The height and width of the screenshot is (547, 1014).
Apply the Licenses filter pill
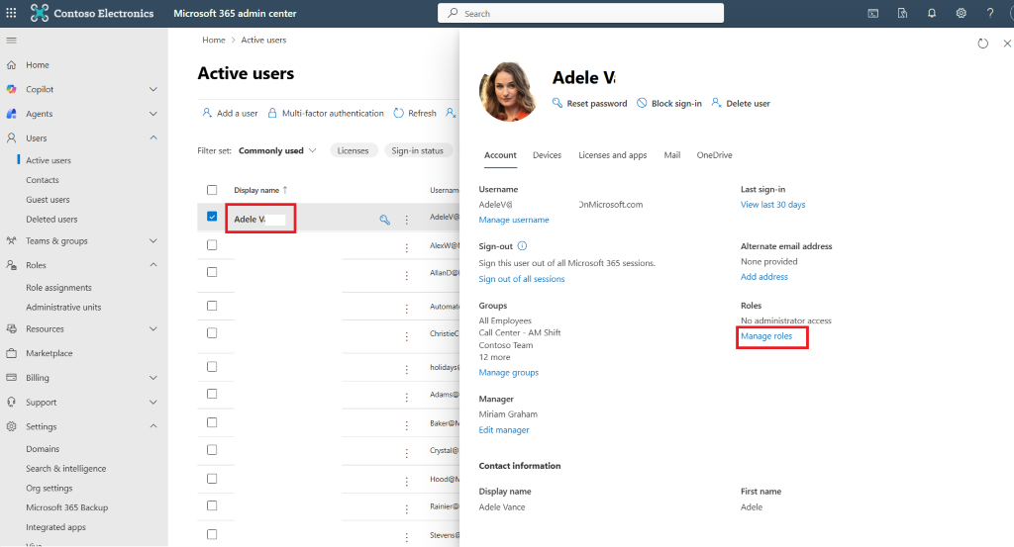click(354, 150)
